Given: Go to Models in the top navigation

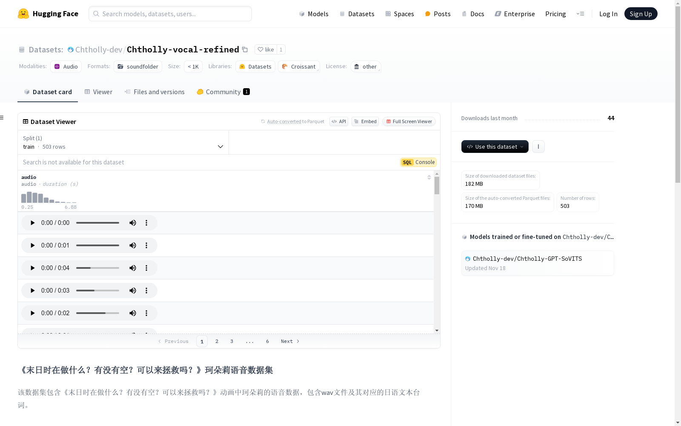Looking at the screenshot, I should click(314, 14).
